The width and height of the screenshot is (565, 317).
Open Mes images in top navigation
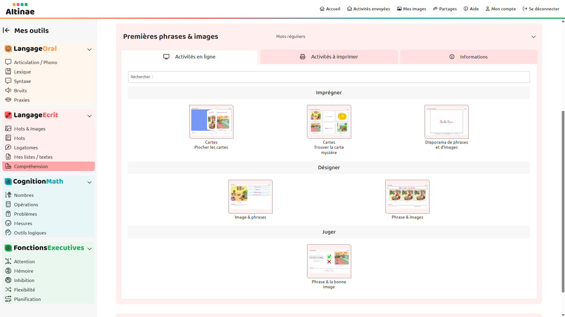coord(411,9)
